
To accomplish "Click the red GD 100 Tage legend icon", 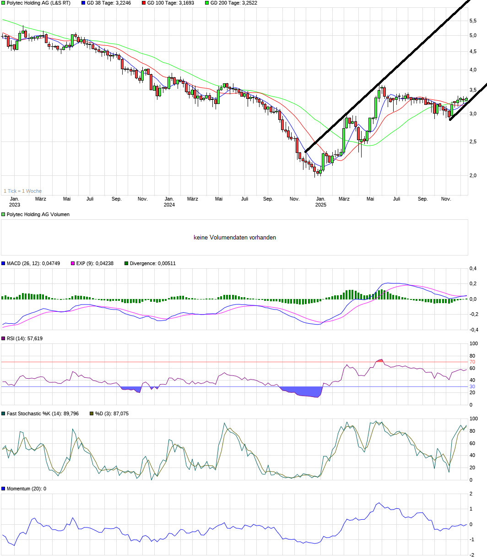I will pyautogui.click(x=143, y=3).
